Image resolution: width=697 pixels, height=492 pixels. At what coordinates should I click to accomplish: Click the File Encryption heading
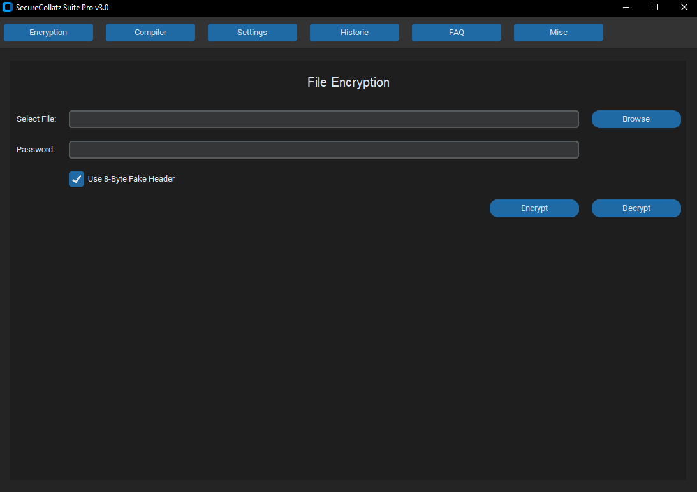pos(348,82)
